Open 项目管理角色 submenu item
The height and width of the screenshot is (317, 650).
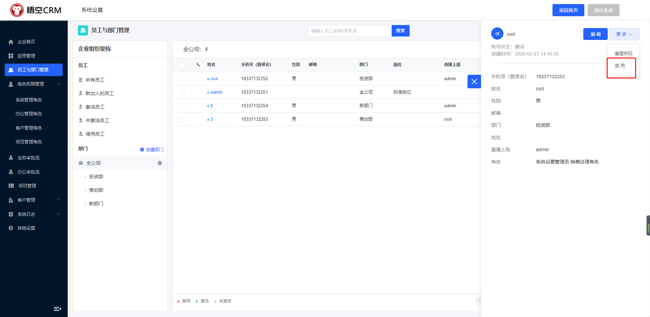coord(29,142)
